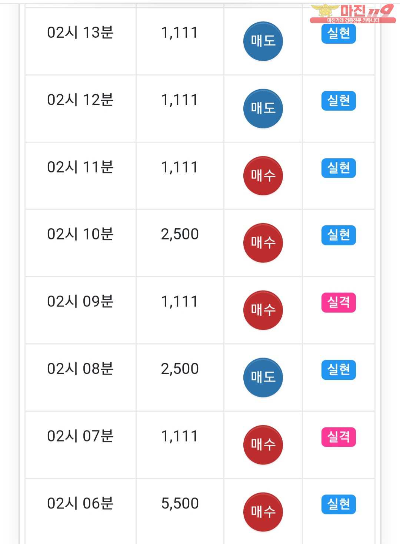Click the pink 실격 badge for 02시 09분
Viewport: 400px width, 544px height.
click(339, 302)
